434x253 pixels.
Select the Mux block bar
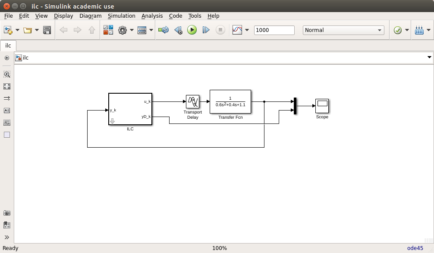click(295, 106)
